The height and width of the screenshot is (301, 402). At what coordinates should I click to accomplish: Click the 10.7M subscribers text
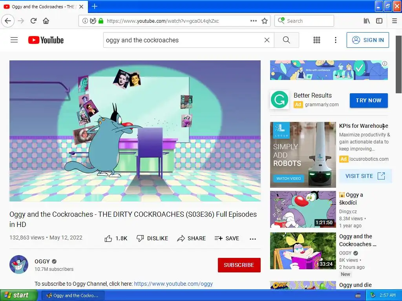54,269
